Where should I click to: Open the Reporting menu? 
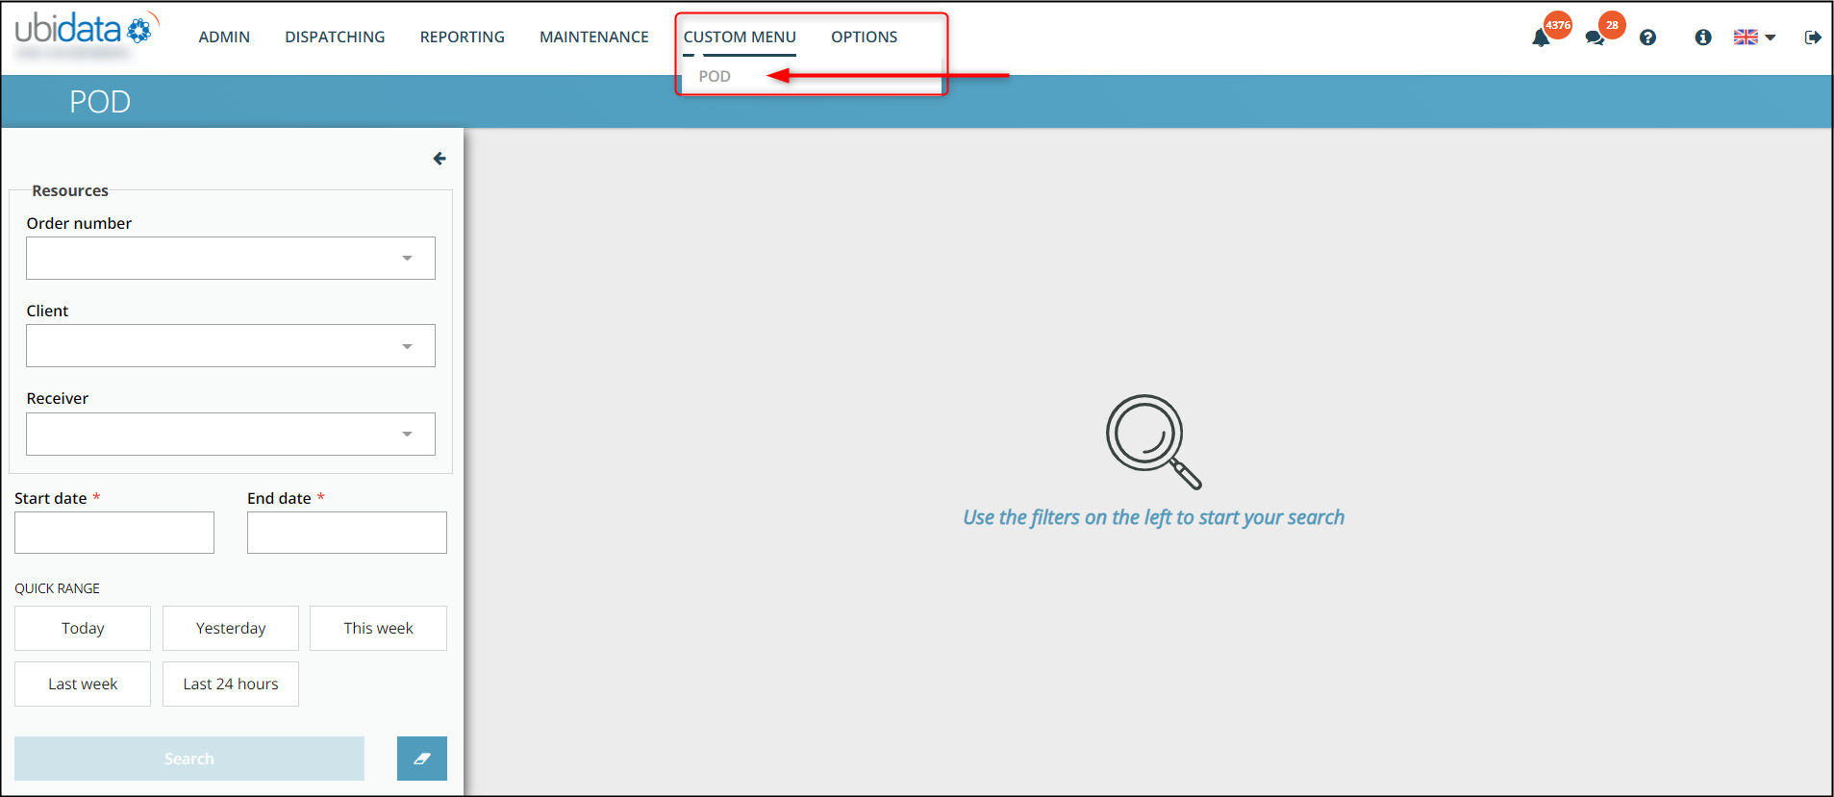tap(462, 37)
